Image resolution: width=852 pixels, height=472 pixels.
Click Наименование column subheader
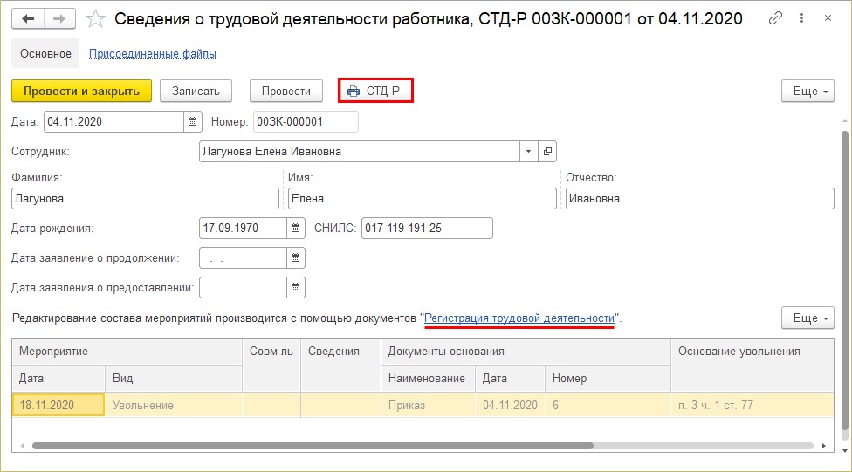coord(428,379)
